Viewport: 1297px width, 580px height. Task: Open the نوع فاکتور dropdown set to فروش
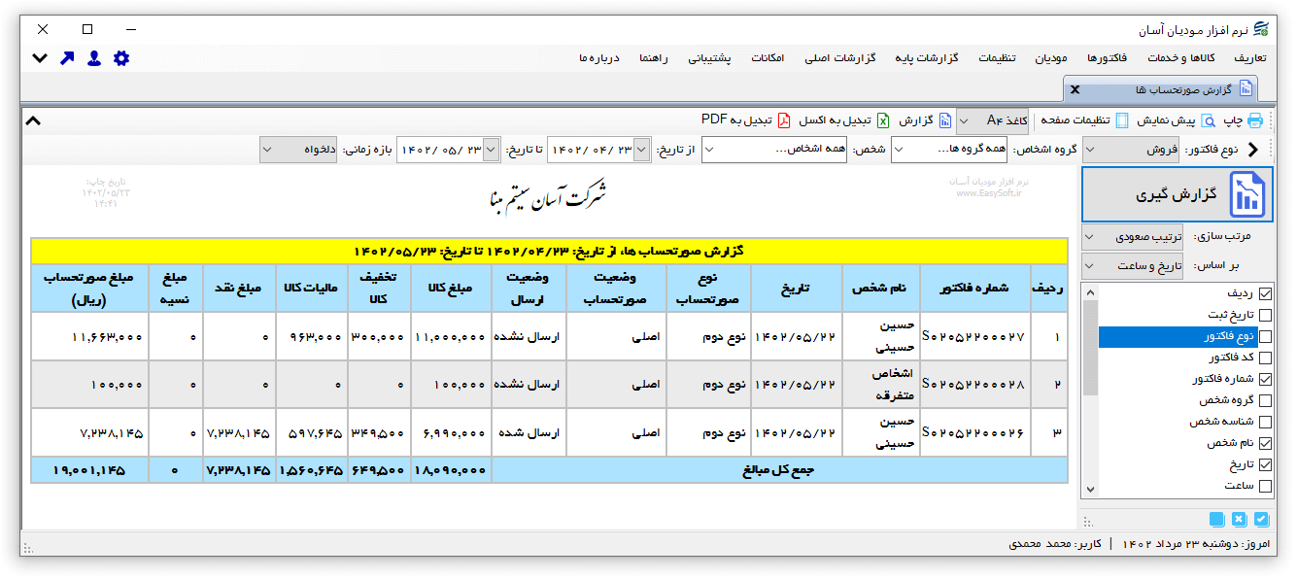(1133, 150)
